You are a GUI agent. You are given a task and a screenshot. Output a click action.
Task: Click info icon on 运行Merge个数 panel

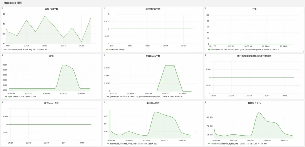[104, 8]
